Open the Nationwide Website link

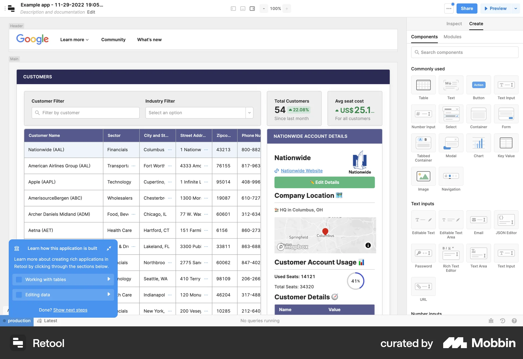302,171
